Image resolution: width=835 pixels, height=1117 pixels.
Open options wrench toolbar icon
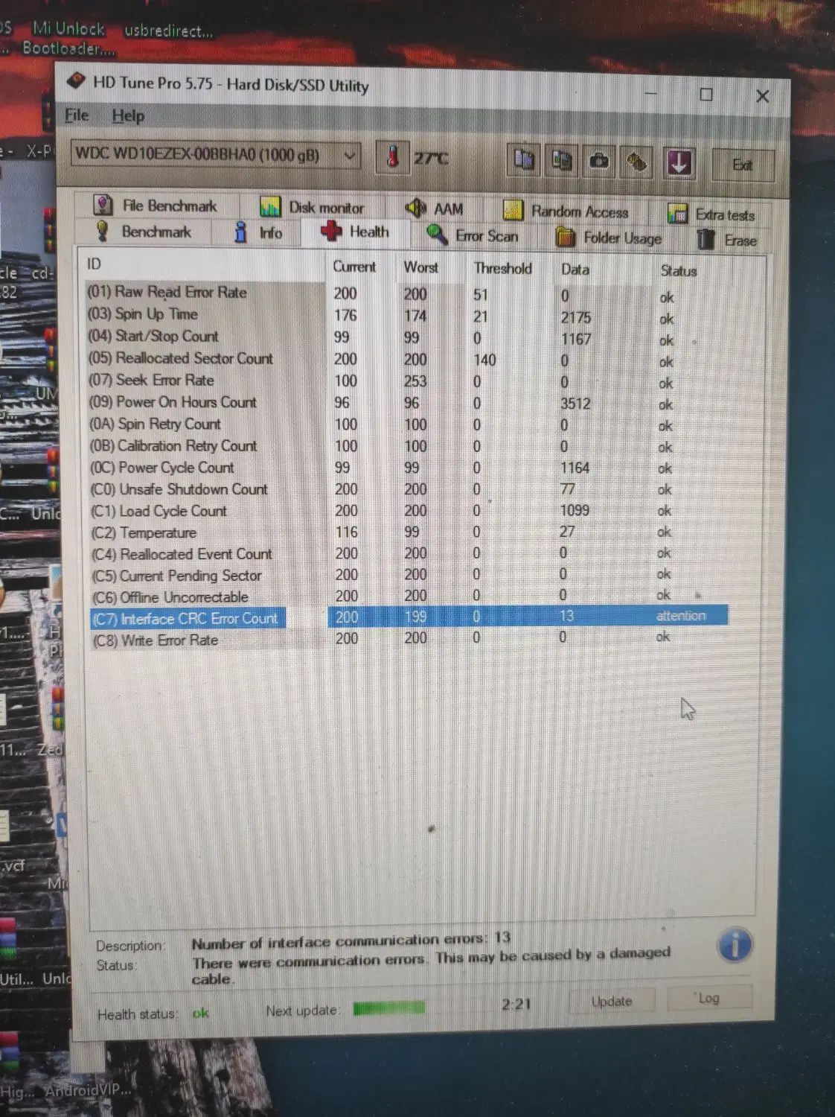point(638,162)
